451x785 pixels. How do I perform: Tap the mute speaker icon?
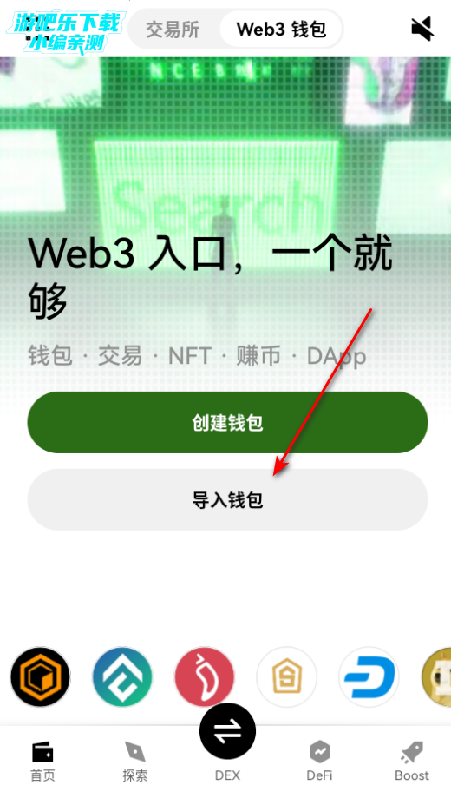(x=422, y=29)
